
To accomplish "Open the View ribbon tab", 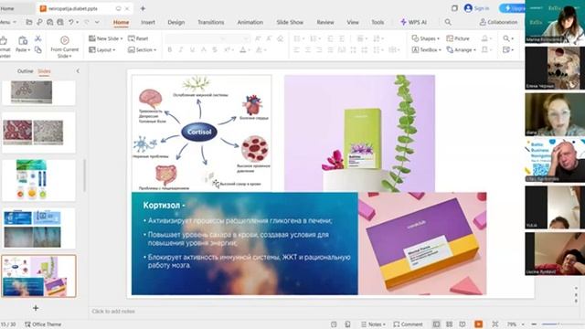I will click(x=353, y=22).
